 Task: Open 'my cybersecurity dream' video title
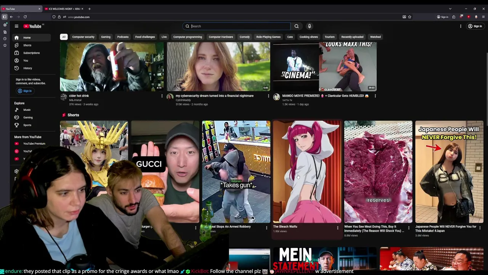(214, 96)
